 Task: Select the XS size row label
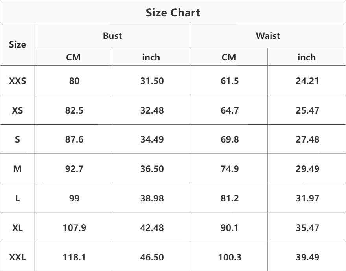(18, 110)
